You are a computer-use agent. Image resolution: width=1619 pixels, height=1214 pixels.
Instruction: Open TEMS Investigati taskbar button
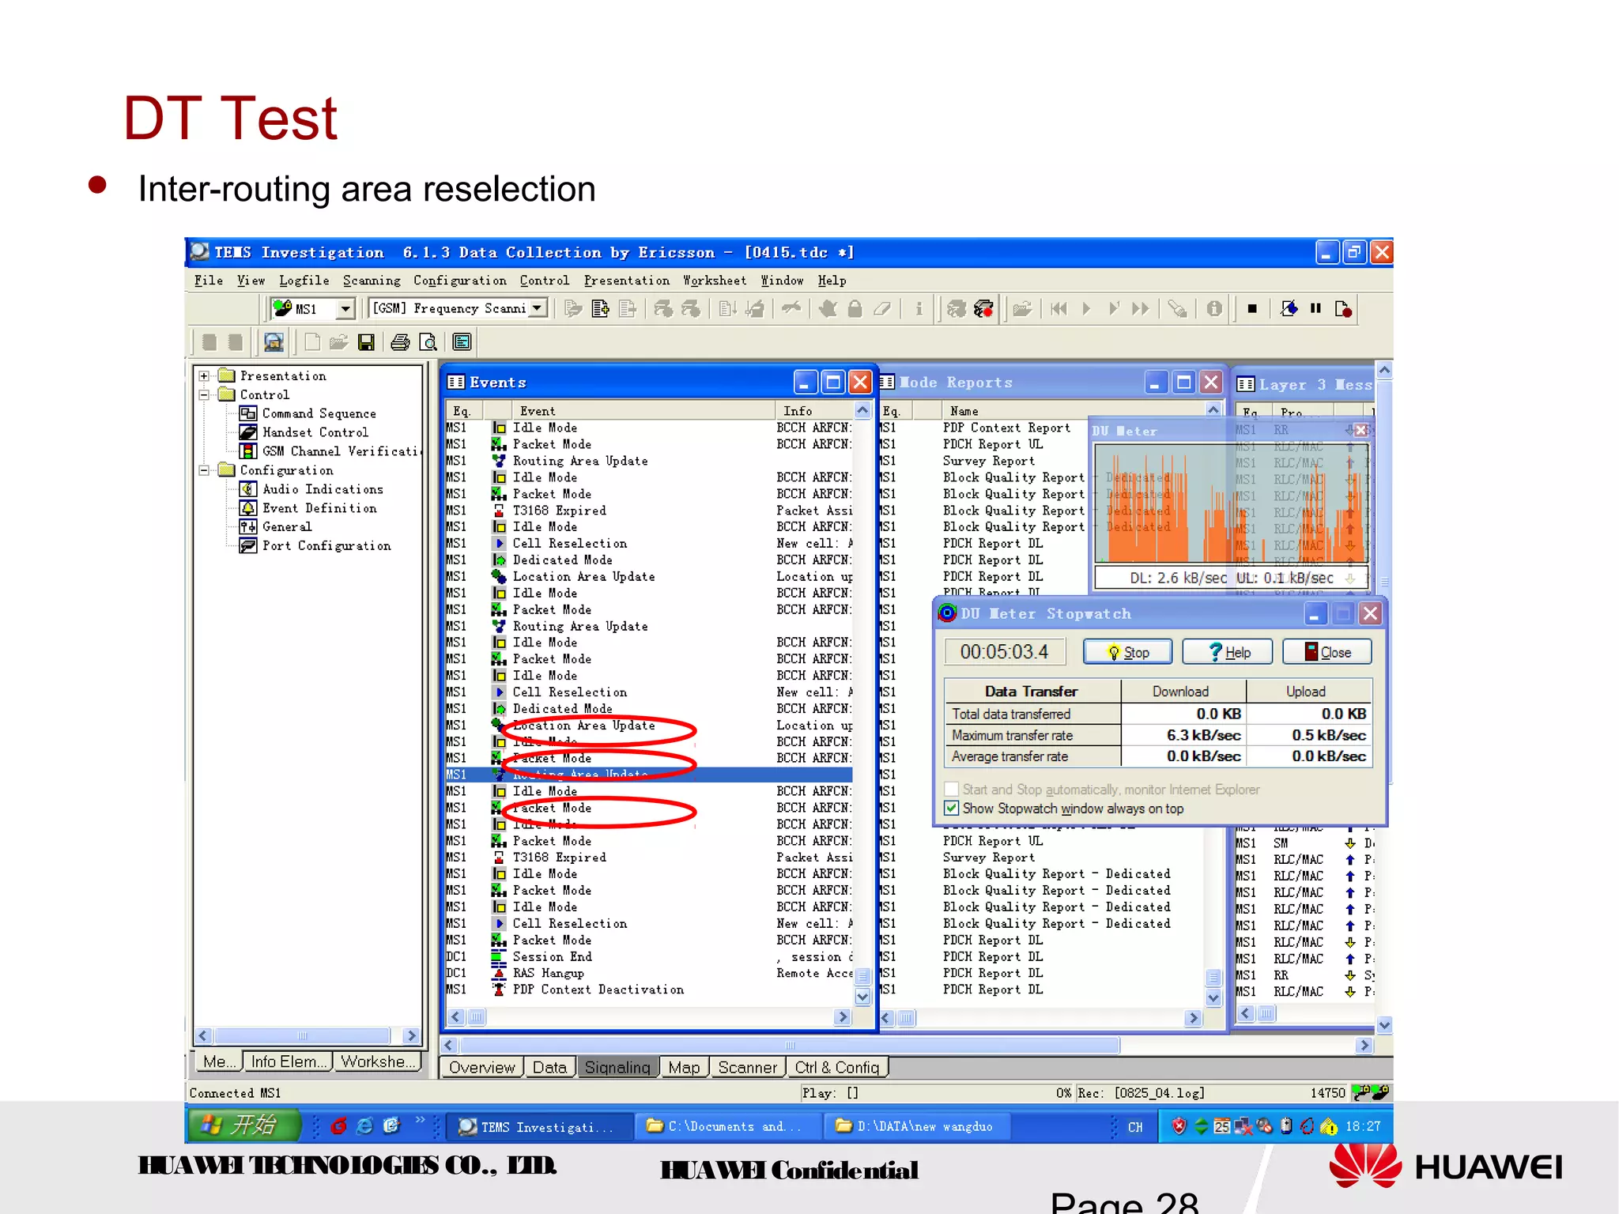(x=539, y=1127)
